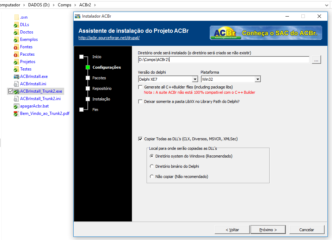Expand chevron after DADOS (D:) in breadcrumb
The image size is (332, 240).
pyautogui.click(x=54, y=5)
